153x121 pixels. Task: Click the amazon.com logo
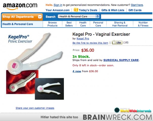click(x=20, y=6)
